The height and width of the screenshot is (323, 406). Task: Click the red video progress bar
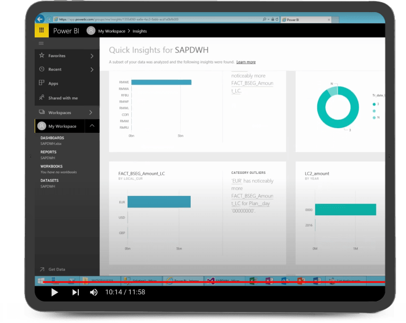click(x=214, y=282)
